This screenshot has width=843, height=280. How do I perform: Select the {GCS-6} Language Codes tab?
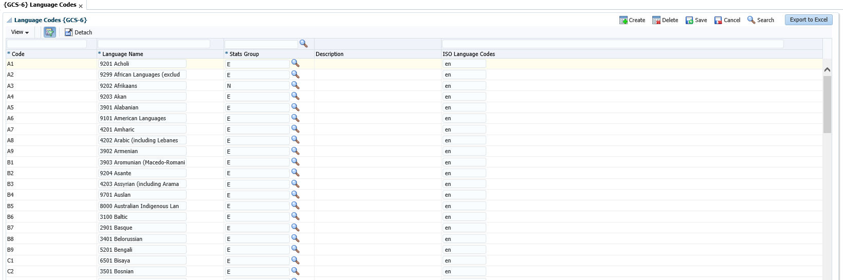40,5
